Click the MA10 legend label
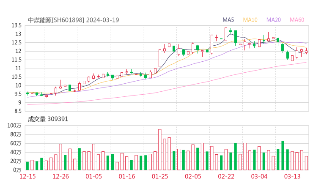313x186 pixels. pos(250,20)
